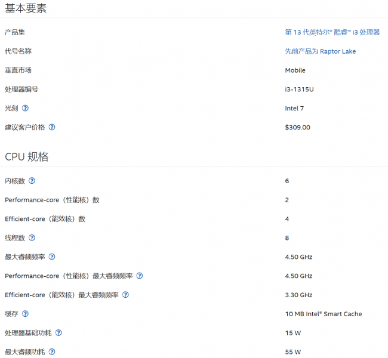The image size is (388, 358).
Task: Click help icon next to 缓存
Action: pos(25,314)
